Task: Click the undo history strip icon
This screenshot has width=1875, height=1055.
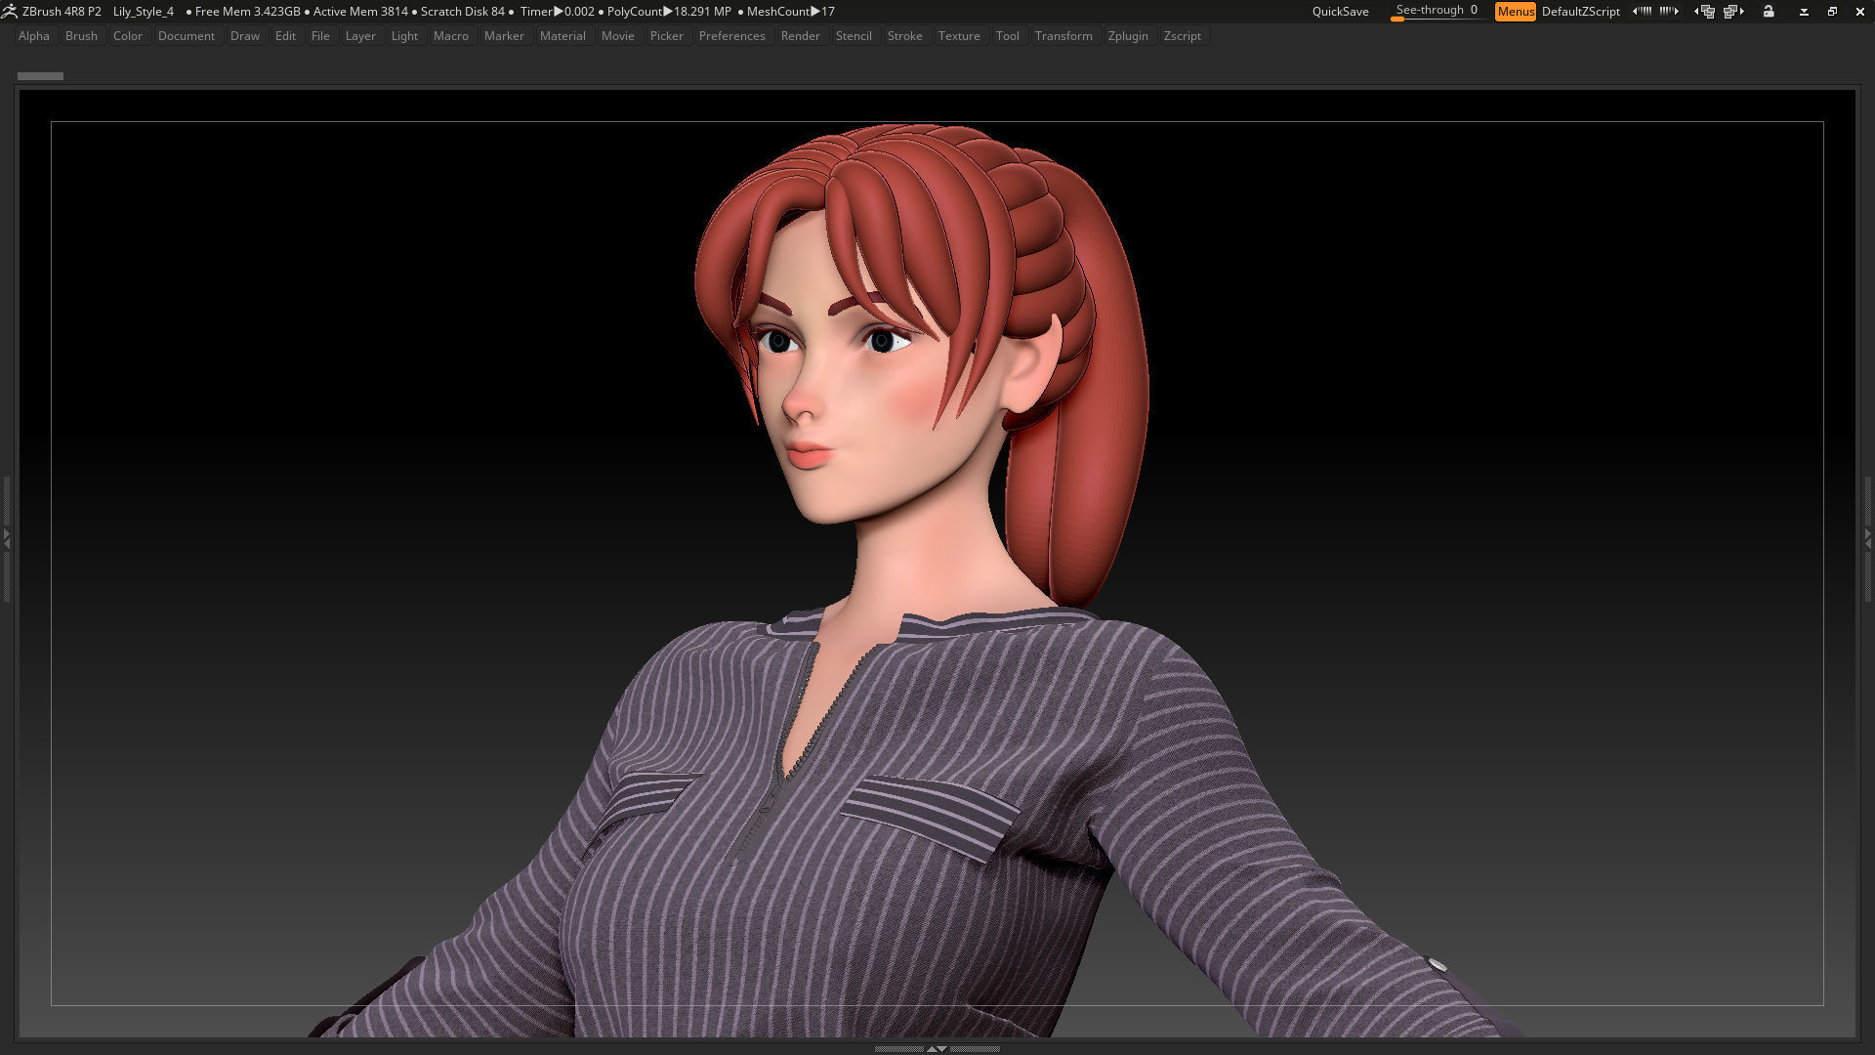Action: tap(1644, 11)
